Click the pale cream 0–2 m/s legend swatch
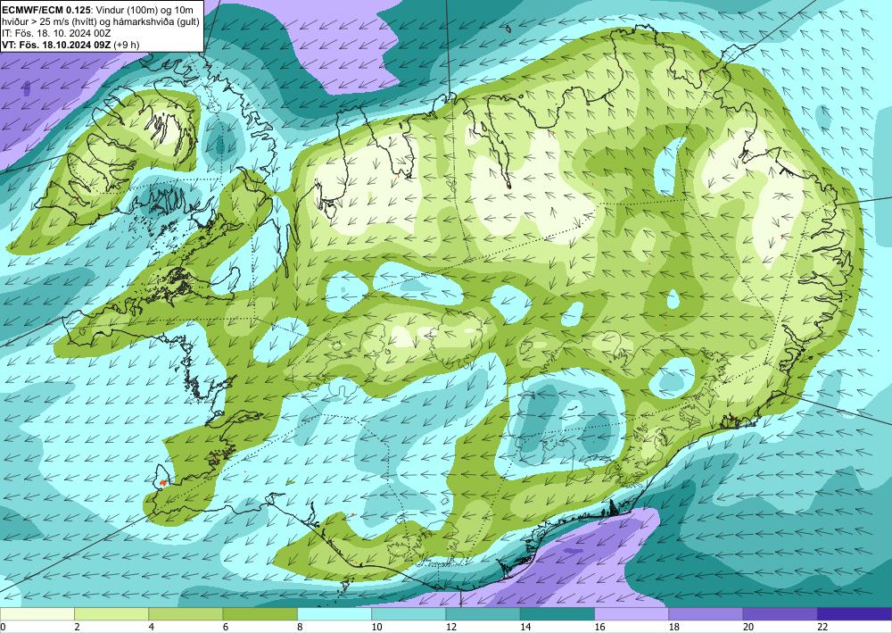 click(x=37, y=613)
